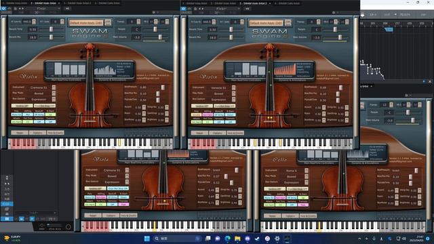Toggle Excl.Bel.Stop ON in Viola window

(x=118, y=188)
